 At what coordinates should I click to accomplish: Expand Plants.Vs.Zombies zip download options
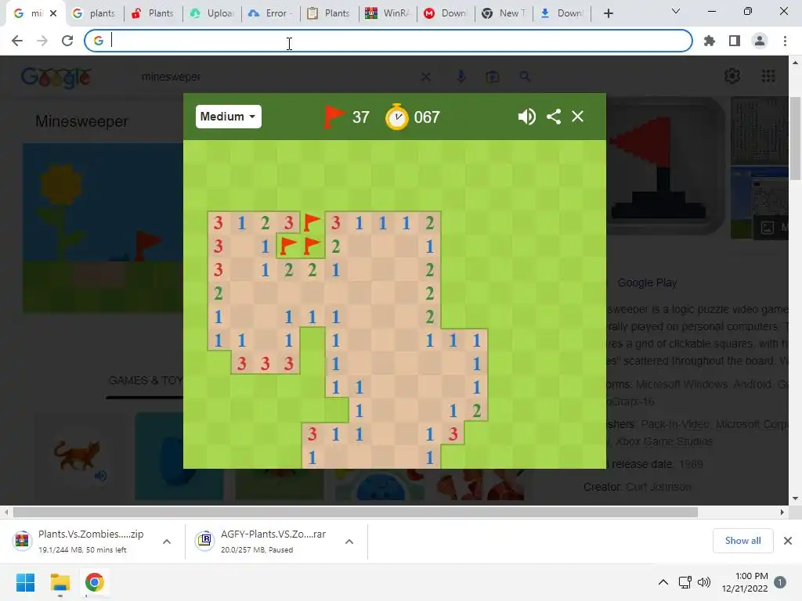[167, 542]
